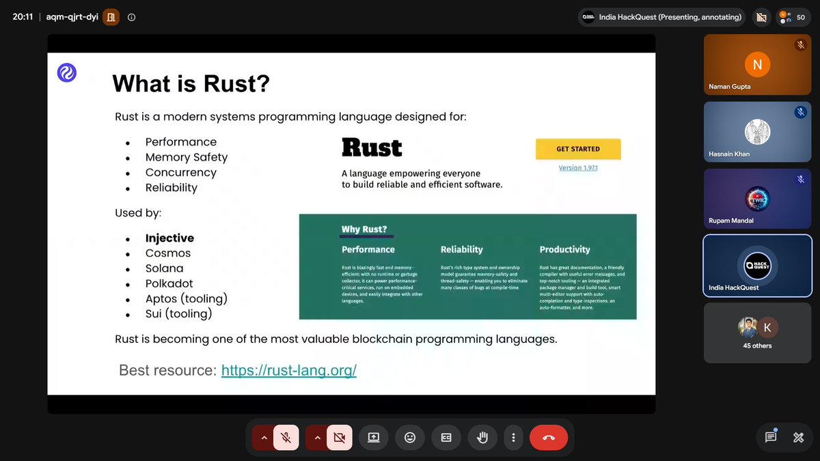Click the 20:11 clock text
820x461 pixels.
click(x=23, y=18)
